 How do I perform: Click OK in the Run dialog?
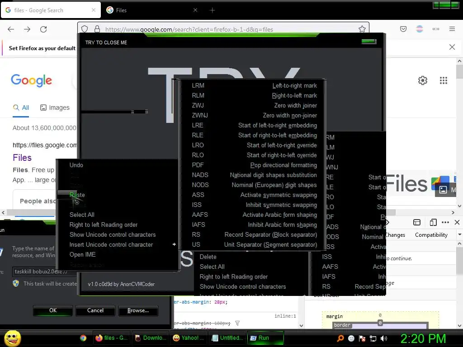point(53,310)
